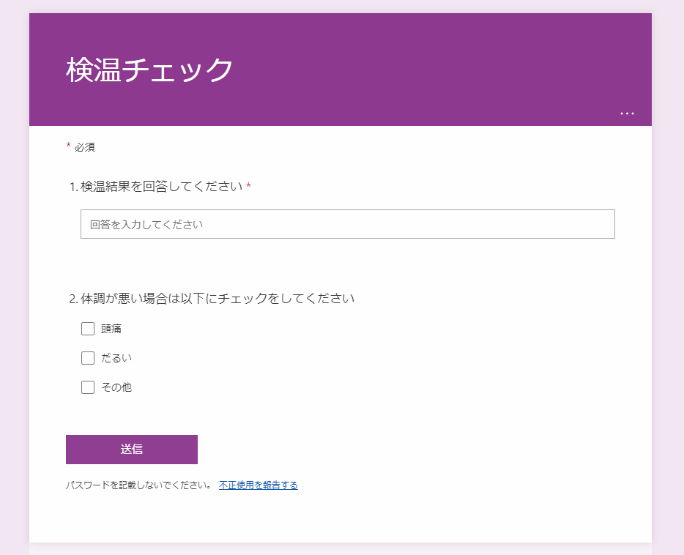684x555 pixels.
Task: Click the answer input field for question 1
Action: coord(347,223)
